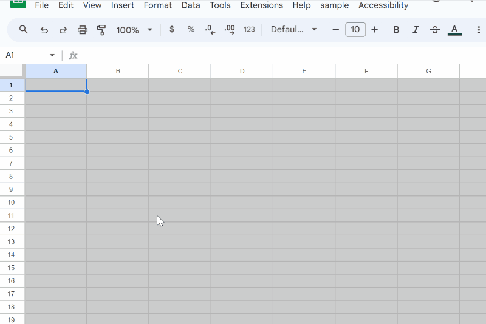Click cell E8
Screen dimensions: 486x324
point(304,177)
